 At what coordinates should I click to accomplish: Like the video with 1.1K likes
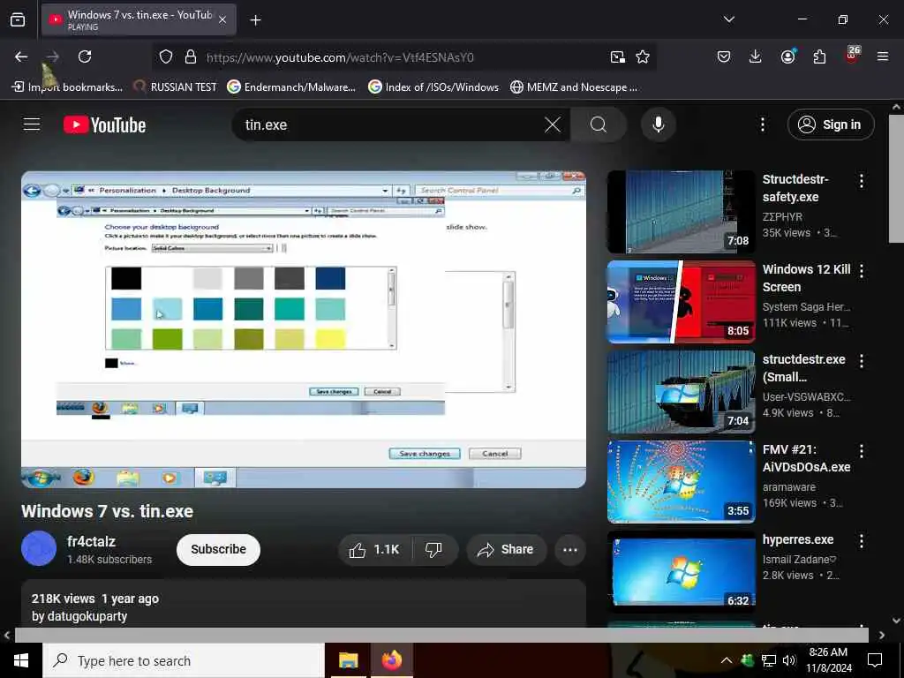coord(374,549)
